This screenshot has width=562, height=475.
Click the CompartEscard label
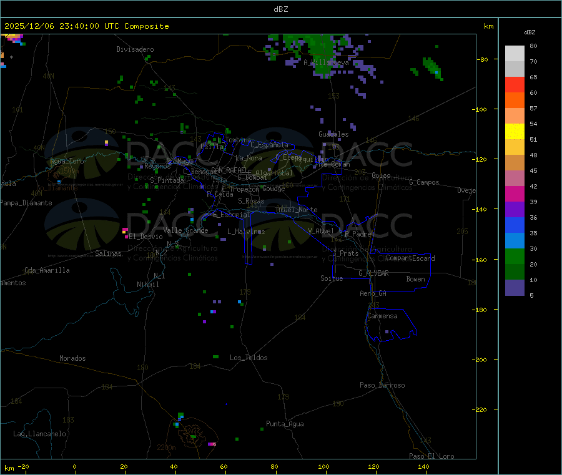(x=410, y=258)
